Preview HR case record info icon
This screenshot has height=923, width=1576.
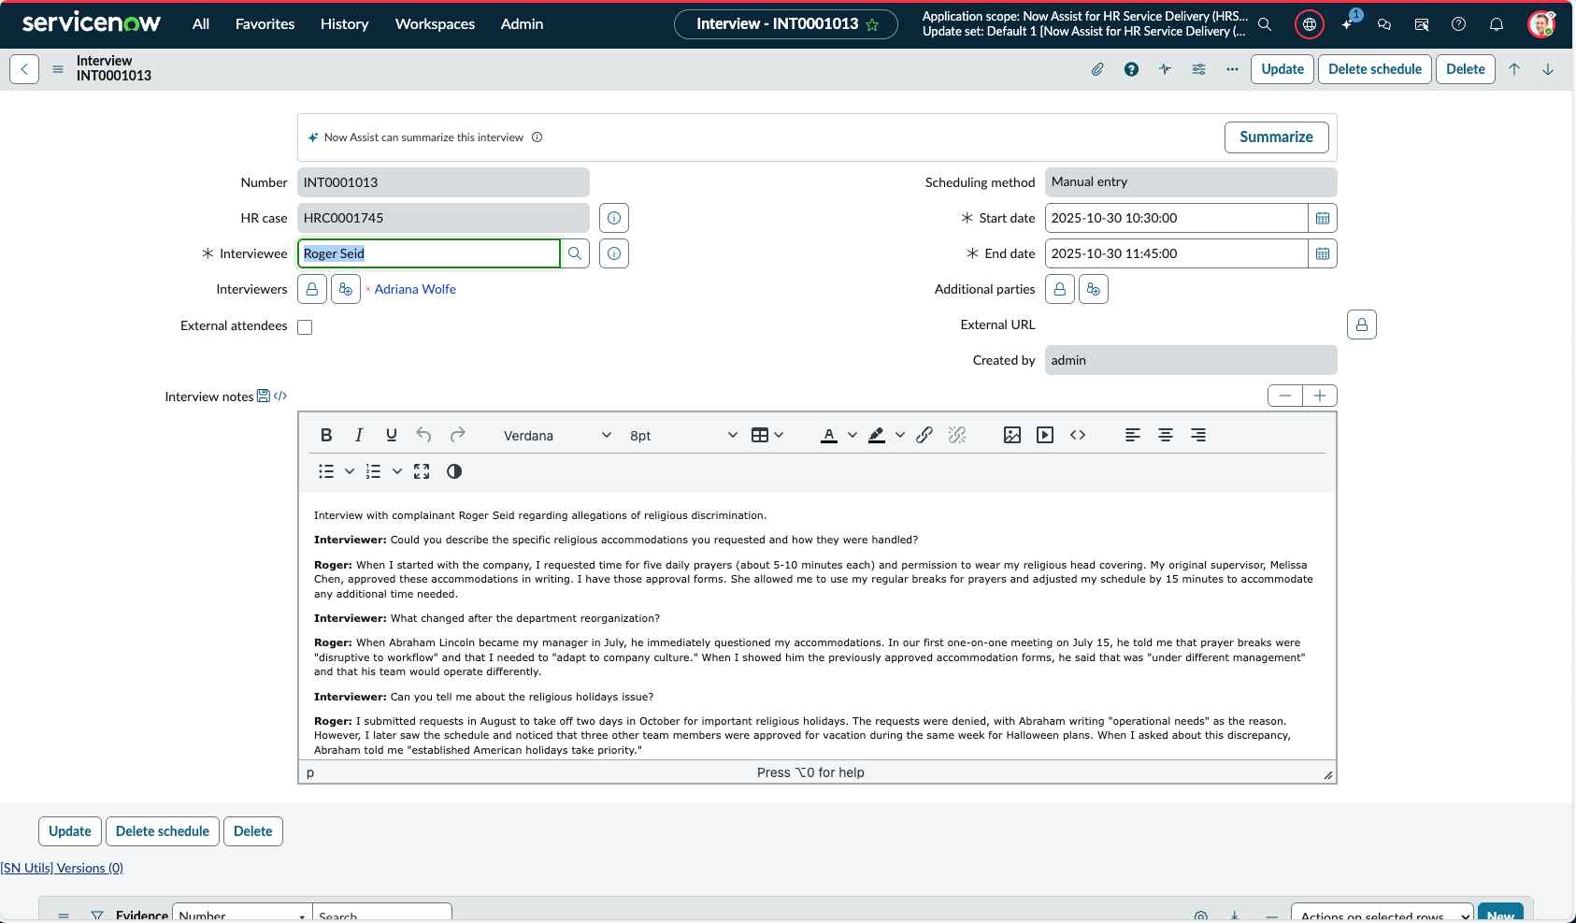pos(614,218)
